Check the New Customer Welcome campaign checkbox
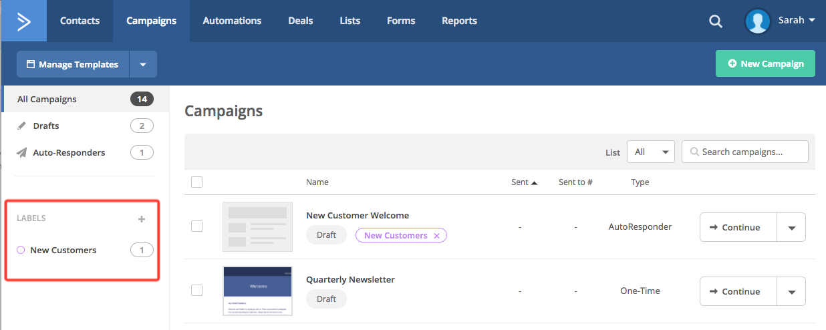 tap(196, 226)
